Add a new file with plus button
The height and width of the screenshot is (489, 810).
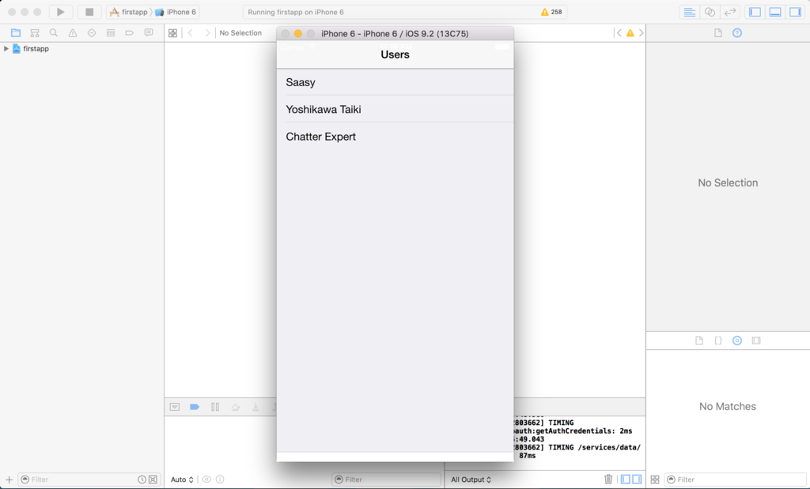[9, 480]
